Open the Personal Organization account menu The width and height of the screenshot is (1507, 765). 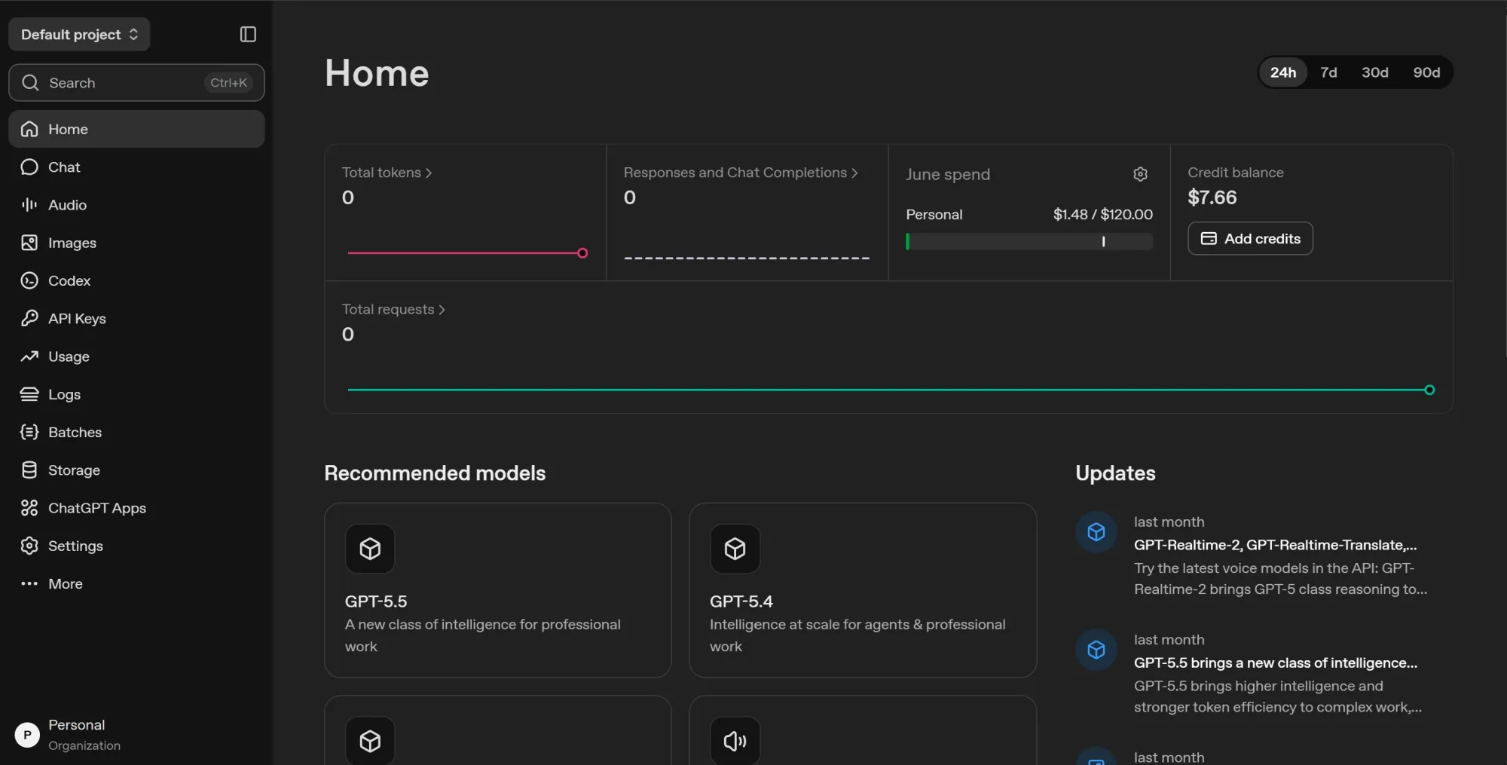point(136,735)
